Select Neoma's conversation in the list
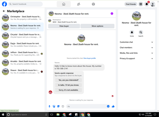The width and height of the screenshot is (159, 117). [22, 27]
